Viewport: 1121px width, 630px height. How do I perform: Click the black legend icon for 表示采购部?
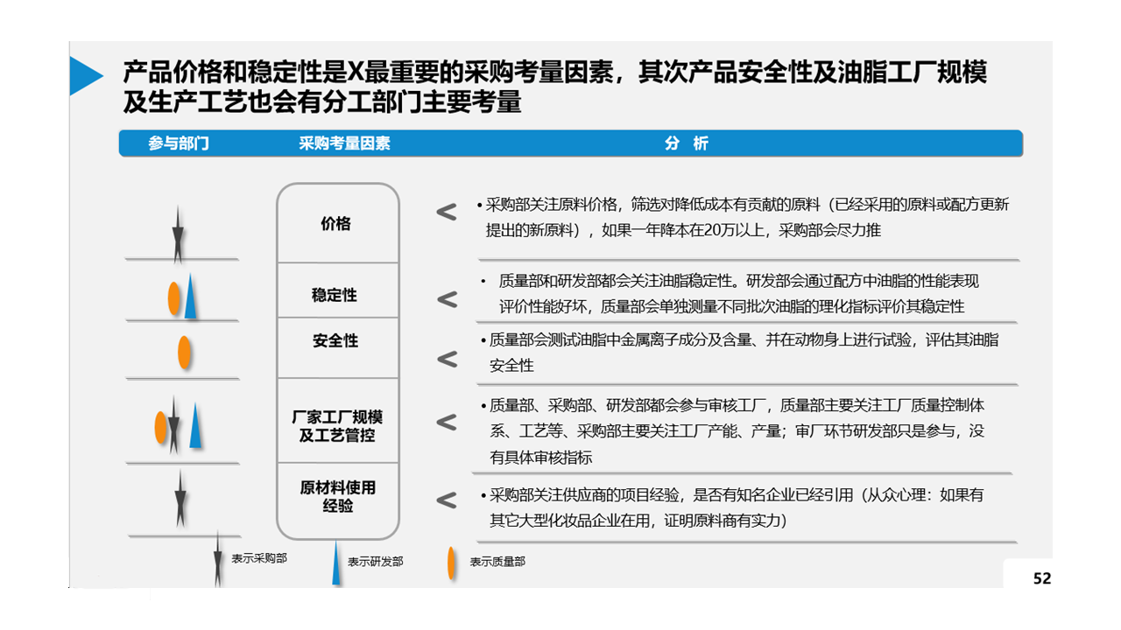(217, 558)
